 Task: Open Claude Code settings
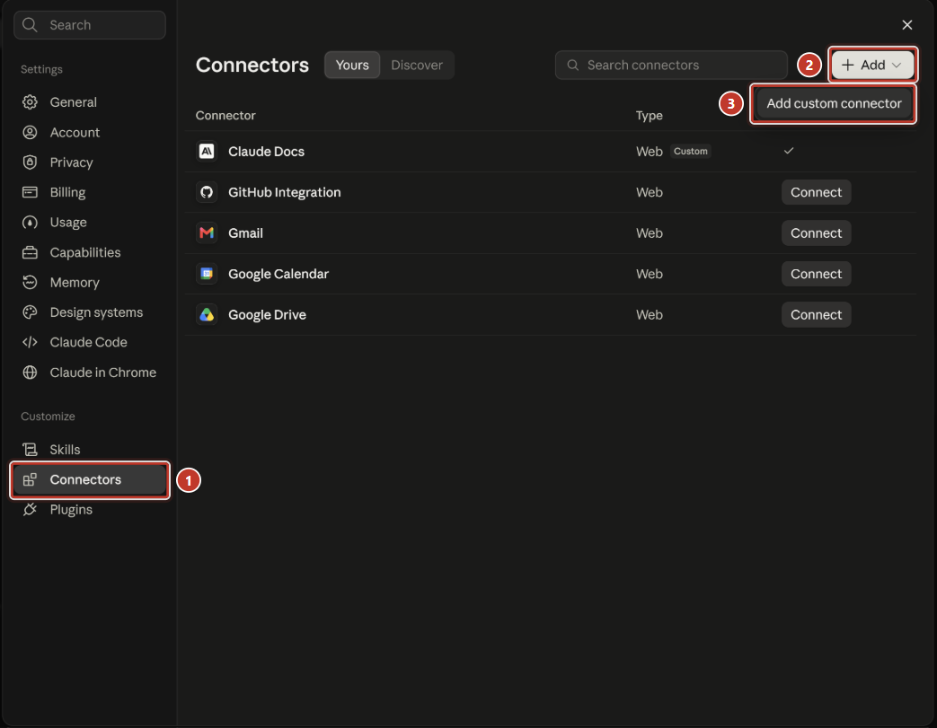(x=90, y=342)
